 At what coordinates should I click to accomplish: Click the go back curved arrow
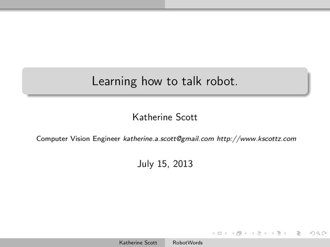tap(312, 233)
